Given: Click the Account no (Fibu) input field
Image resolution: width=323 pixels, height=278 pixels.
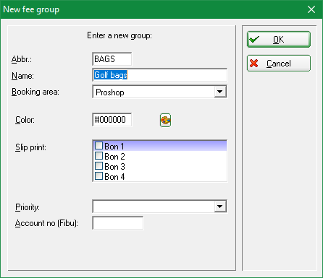Looking at the screenshot, I should [x=118, y=223].
